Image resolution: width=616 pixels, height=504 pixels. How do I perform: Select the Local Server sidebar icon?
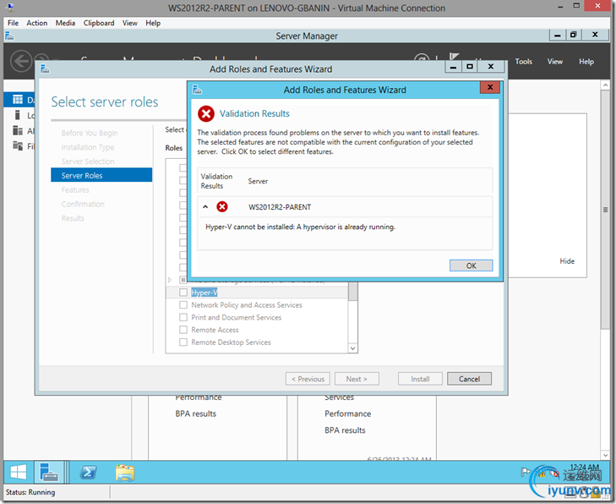pos(17,115)
